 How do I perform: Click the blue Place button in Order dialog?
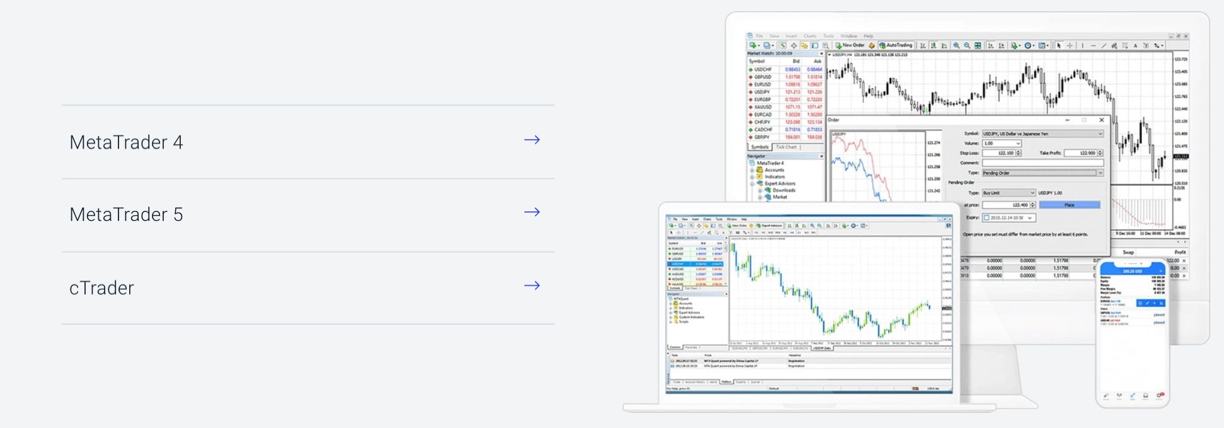point(1070,205)
